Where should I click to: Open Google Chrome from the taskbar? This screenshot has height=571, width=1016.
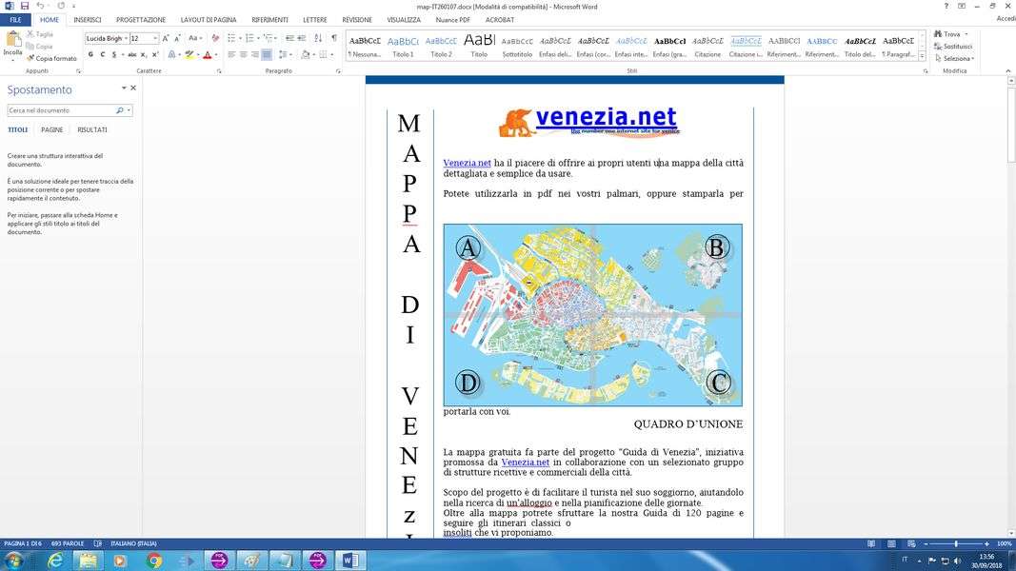pyautogui.click(x=153, y=560)
